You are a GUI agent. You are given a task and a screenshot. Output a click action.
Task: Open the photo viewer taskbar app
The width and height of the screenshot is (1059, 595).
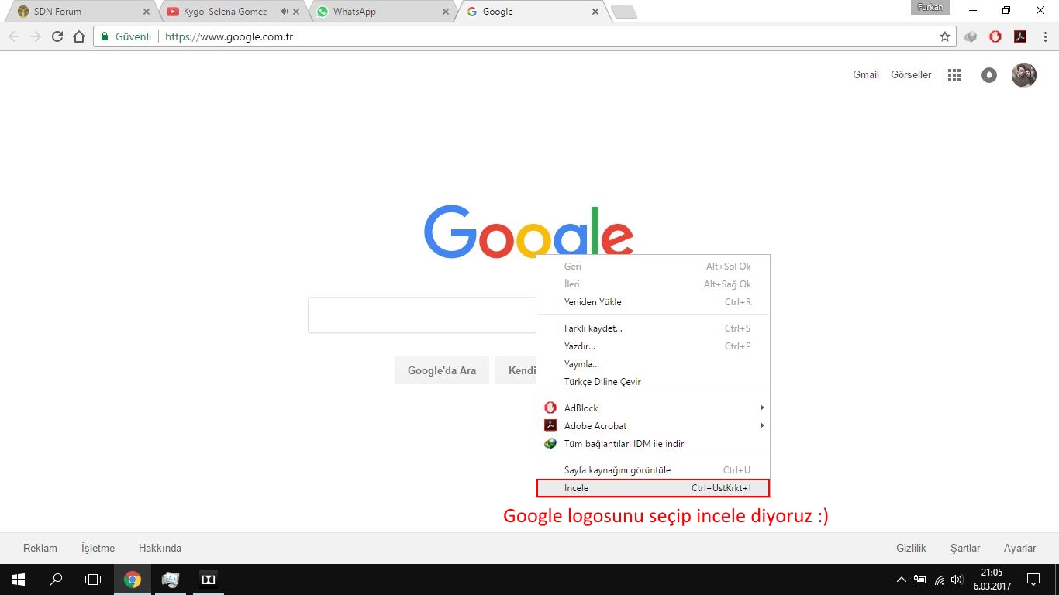pyautogui.click(x=171, y=580)
